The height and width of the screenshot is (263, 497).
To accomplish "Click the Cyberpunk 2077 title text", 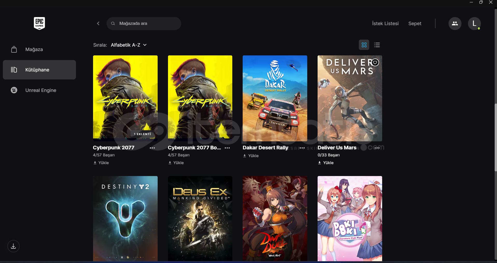I will (x=114, y=148).
